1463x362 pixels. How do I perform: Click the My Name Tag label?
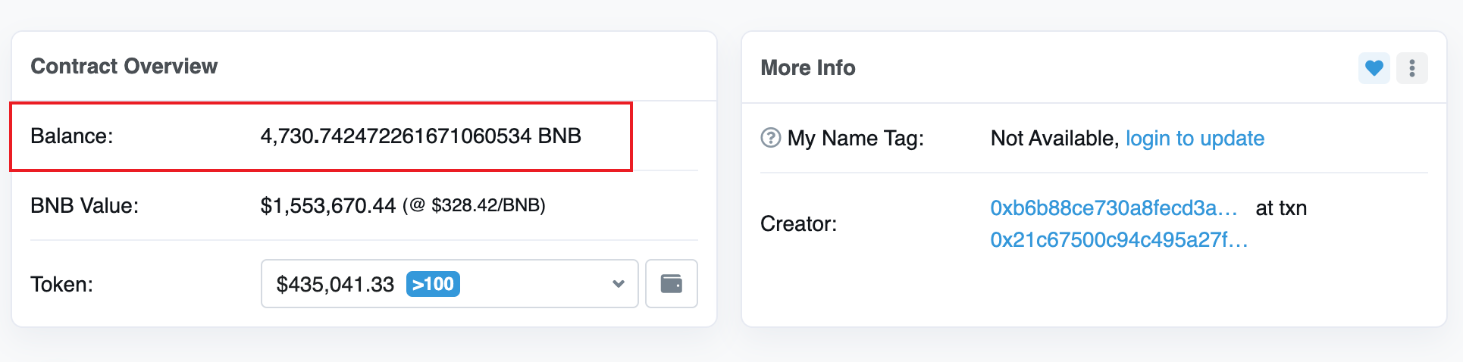(856, 139)
